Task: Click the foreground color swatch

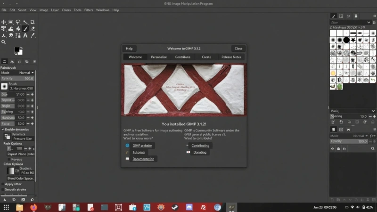Action: point(16,49)
